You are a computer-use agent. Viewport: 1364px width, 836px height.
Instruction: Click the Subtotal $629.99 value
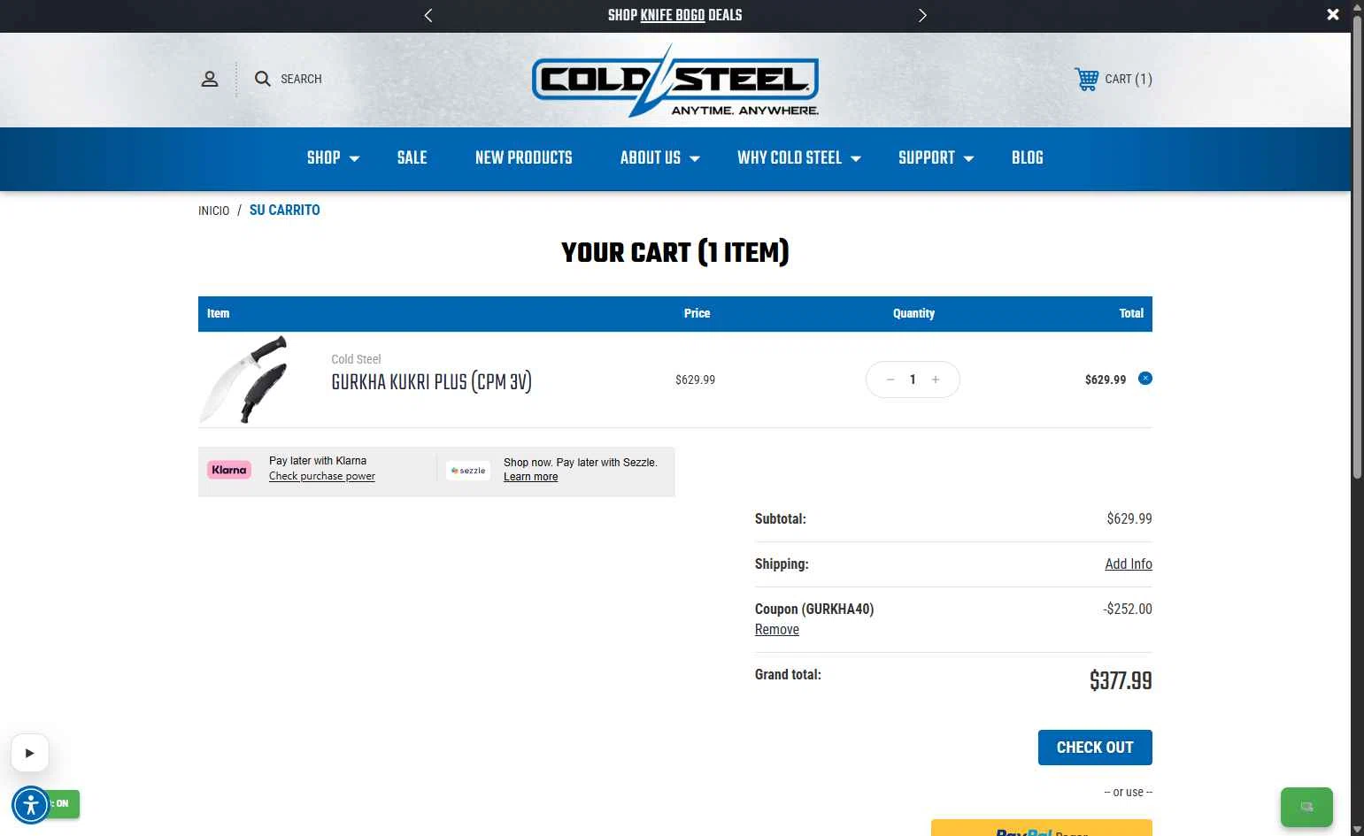coord(1129,519)
